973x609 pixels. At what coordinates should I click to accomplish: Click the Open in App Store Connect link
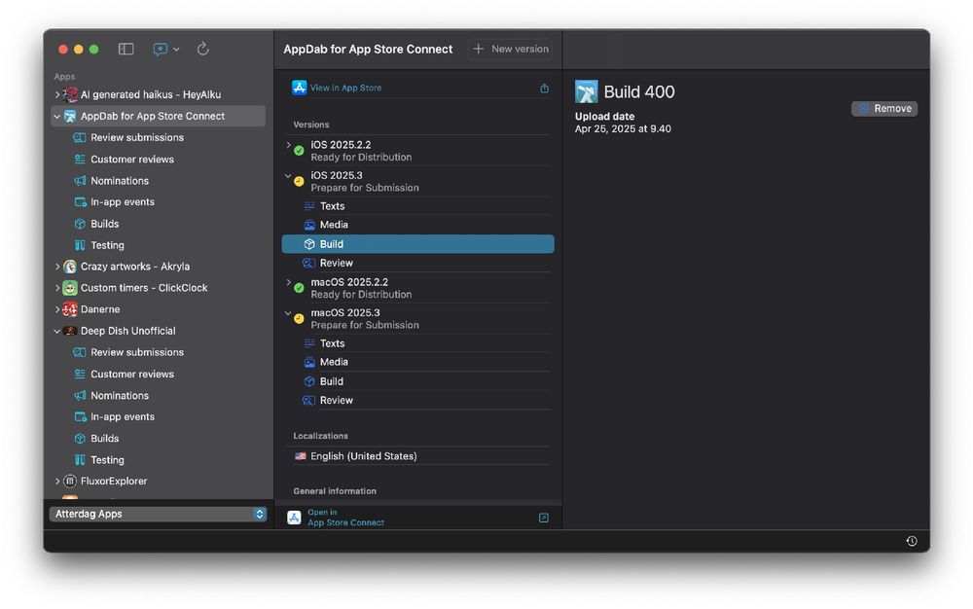[345, 518]
